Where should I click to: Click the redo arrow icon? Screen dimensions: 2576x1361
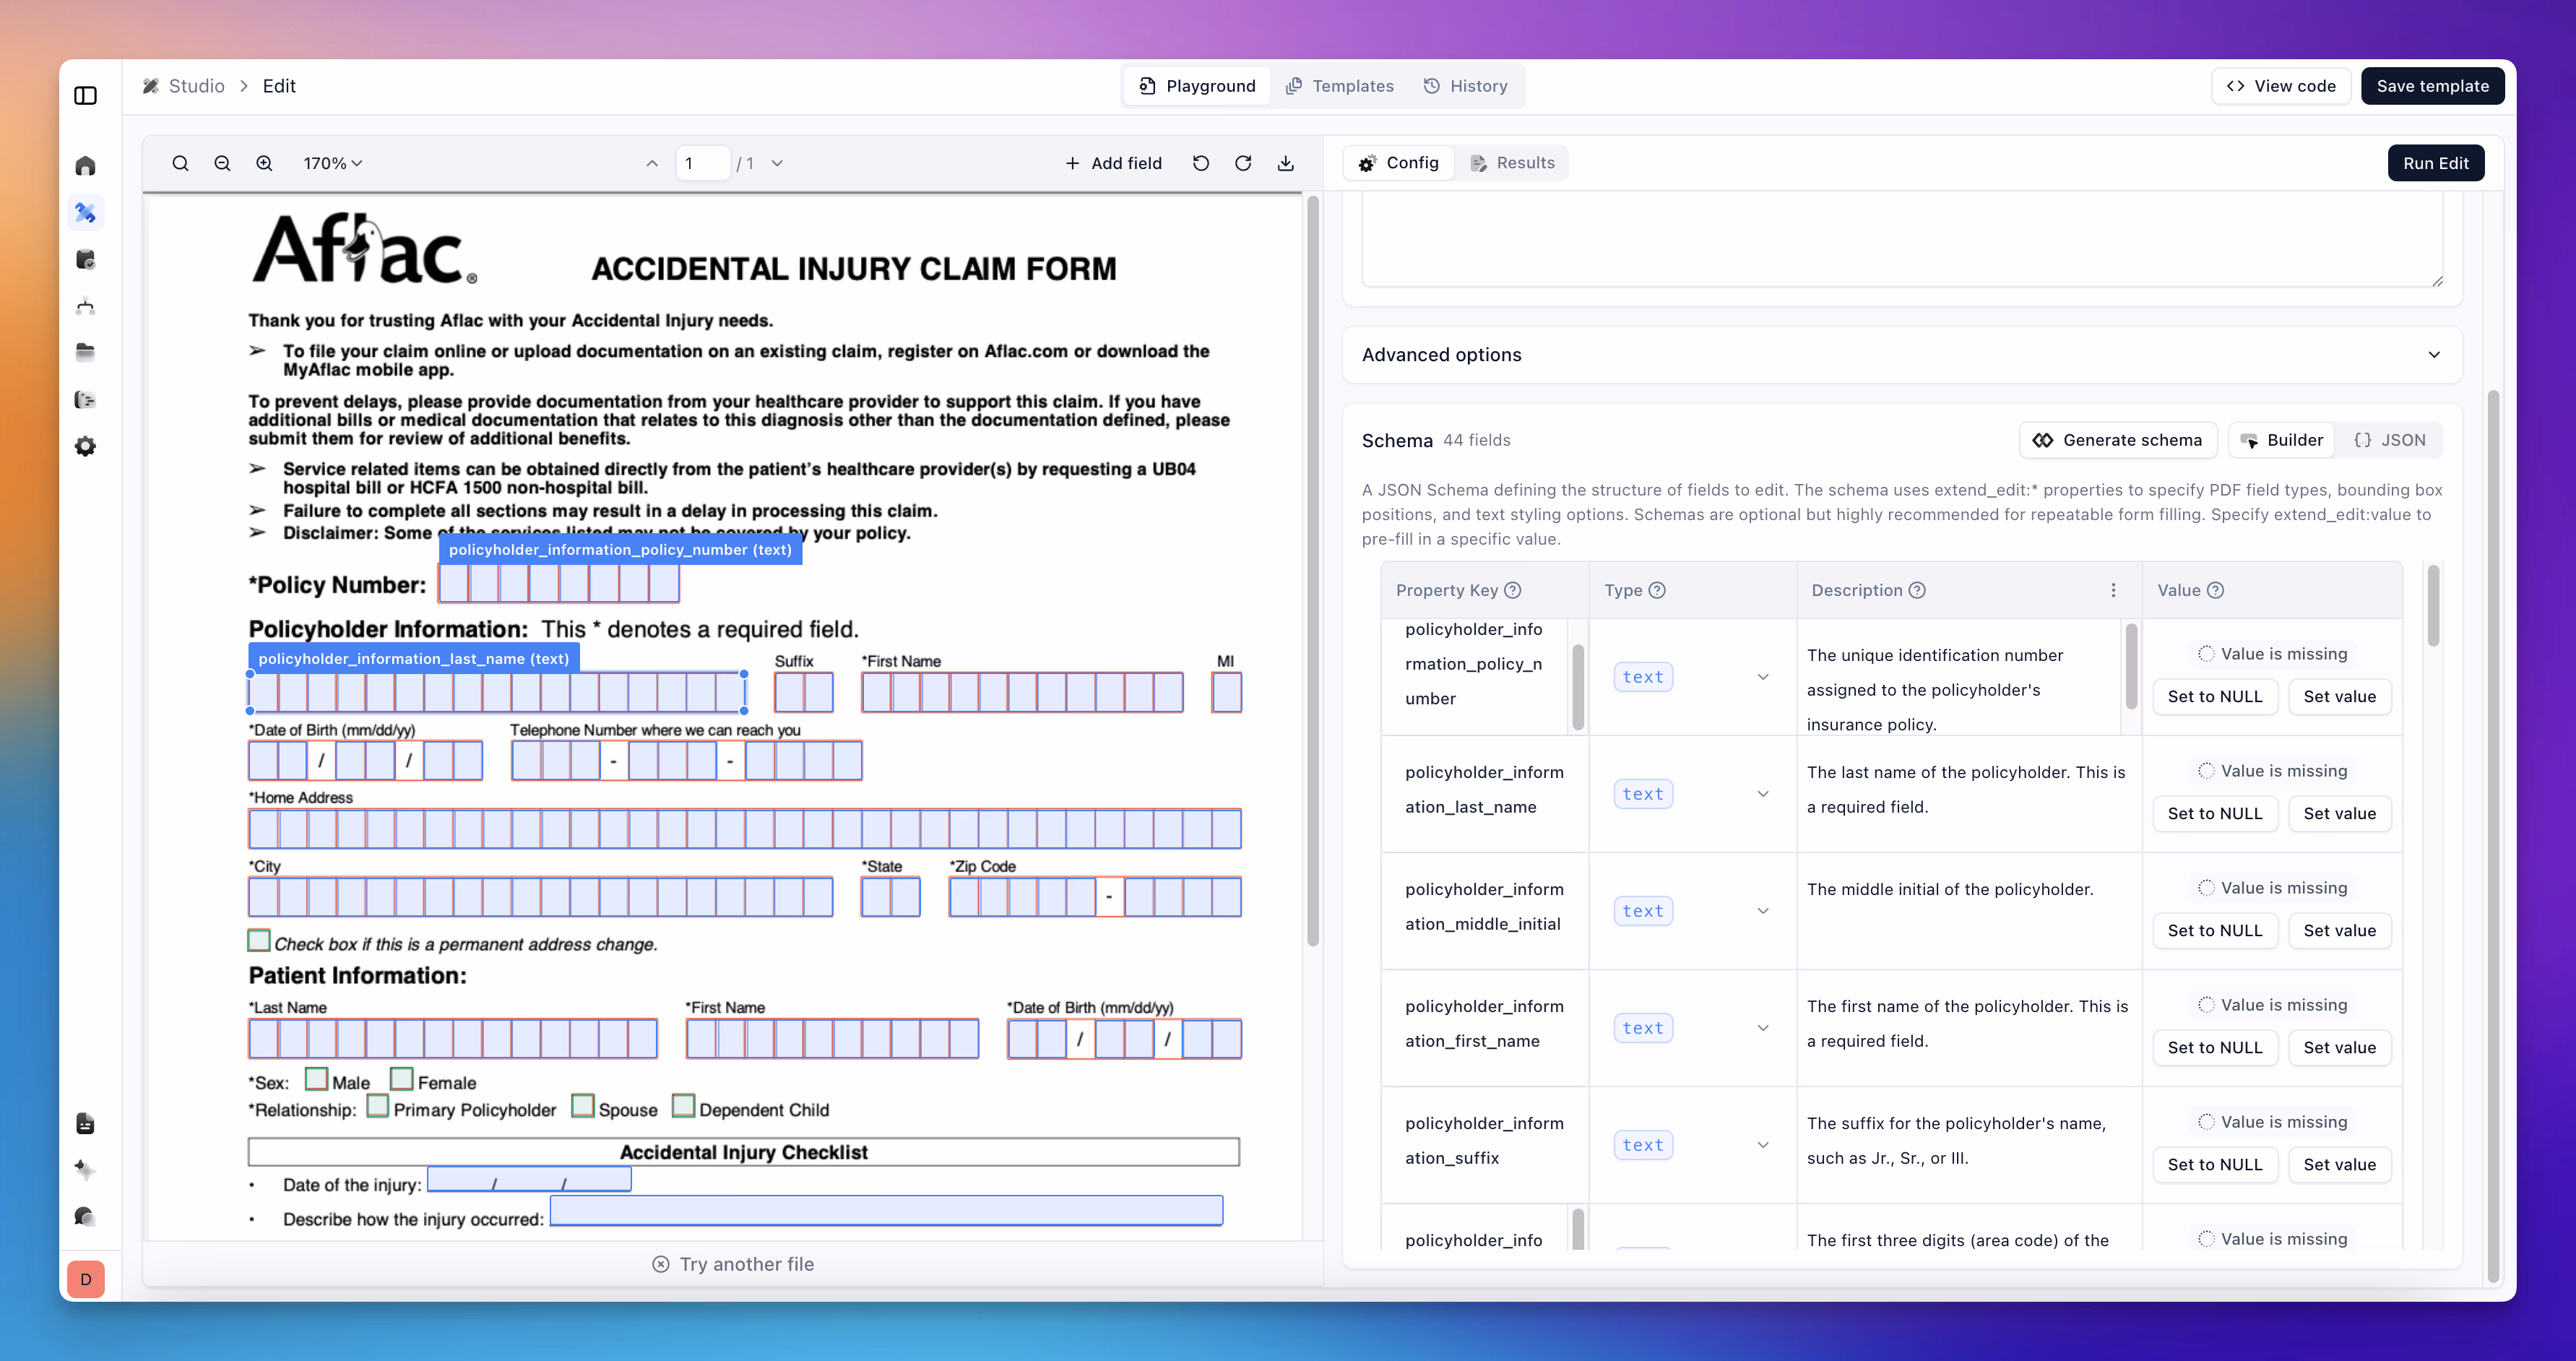tap(1243, 163)
